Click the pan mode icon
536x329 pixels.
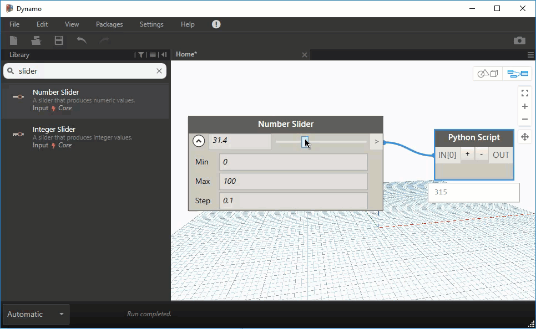click(525, 136)
